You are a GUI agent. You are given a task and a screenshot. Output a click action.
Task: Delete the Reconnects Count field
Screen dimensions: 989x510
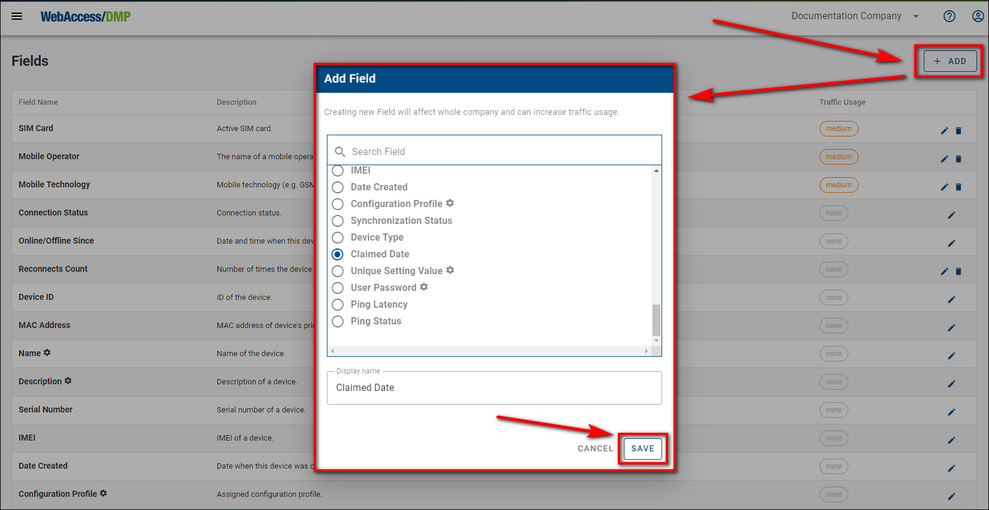[x=958, y=271]
